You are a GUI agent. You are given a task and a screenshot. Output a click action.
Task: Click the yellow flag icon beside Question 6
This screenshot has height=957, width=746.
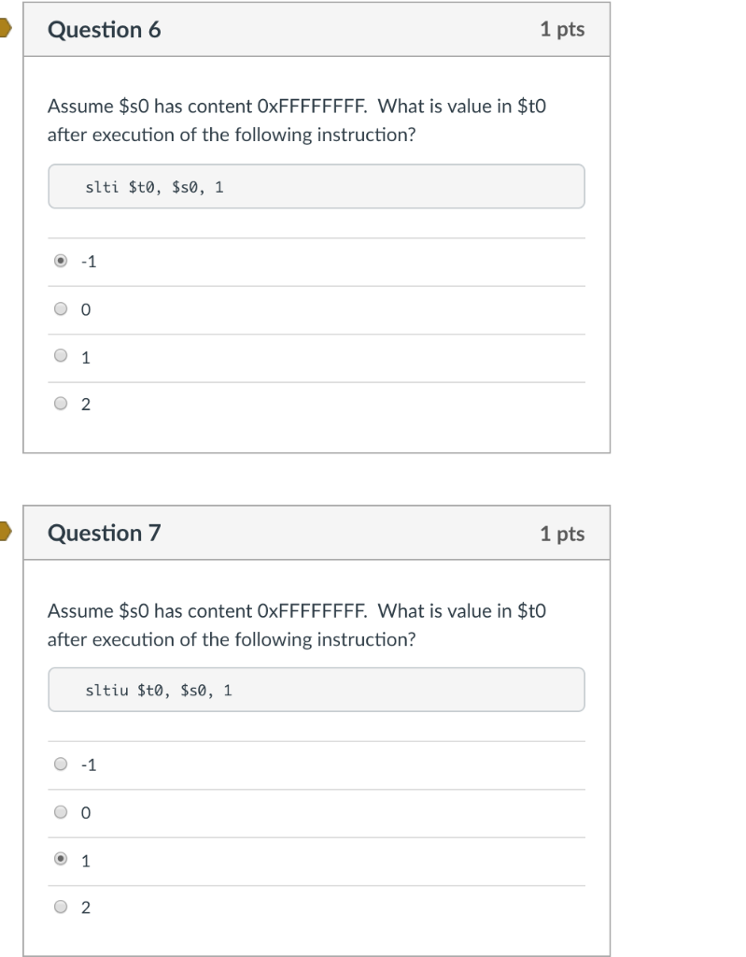(6, 28)
